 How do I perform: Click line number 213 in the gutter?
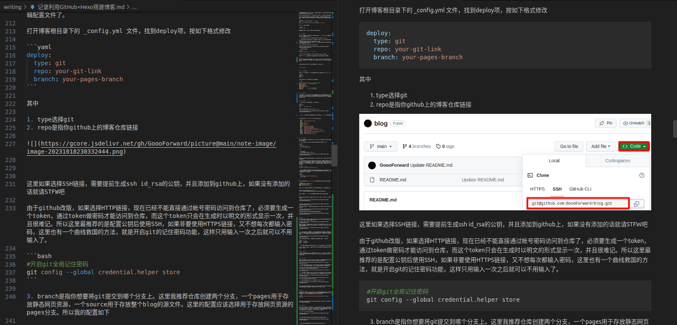pyautogui.click(x=11, y=31)
